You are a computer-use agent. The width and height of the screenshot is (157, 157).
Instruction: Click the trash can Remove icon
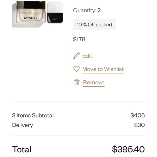[77, 82]
